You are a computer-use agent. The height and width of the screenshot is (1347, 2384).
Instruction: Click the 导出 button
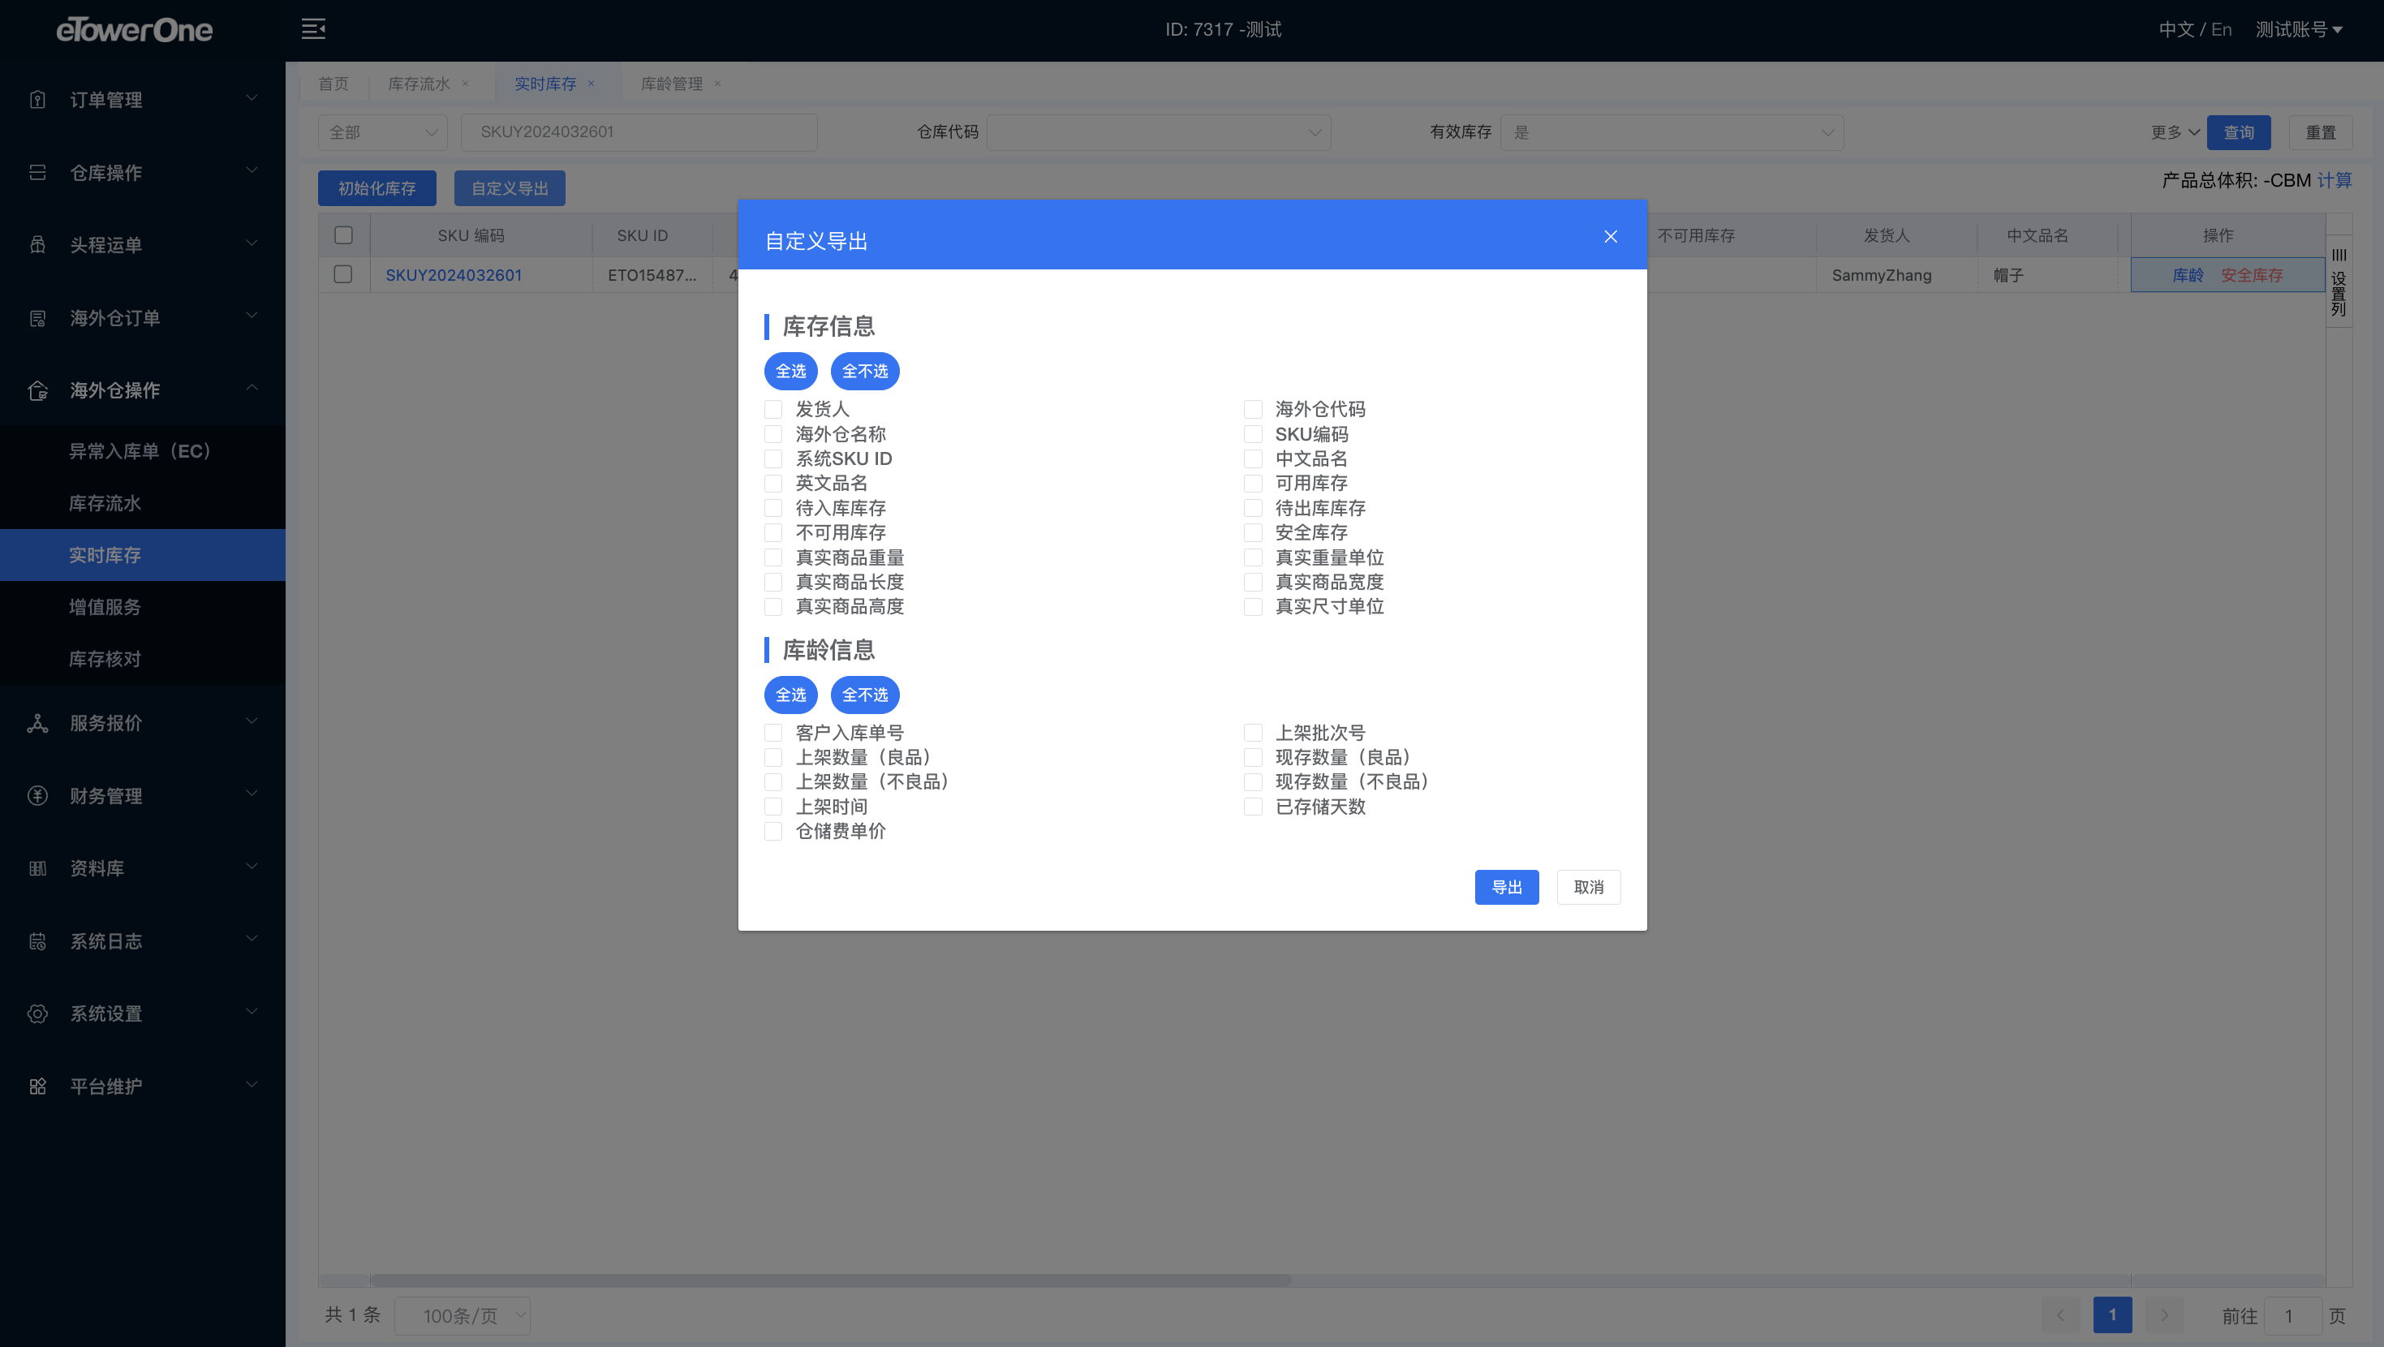[x=1506, y=887]
